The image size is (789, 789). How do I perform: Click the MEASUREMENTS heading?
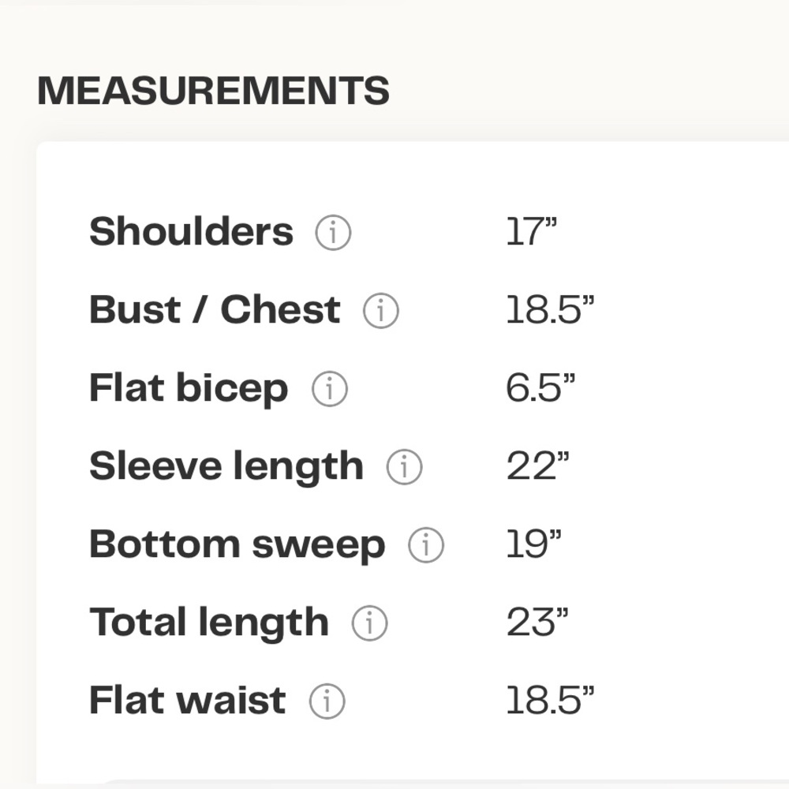tap(213, 91)
